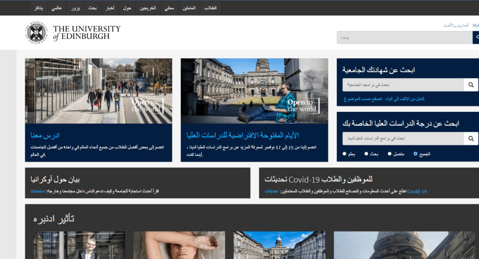Open the 'الطلاب' top navigation item

[x=210, y=8]
